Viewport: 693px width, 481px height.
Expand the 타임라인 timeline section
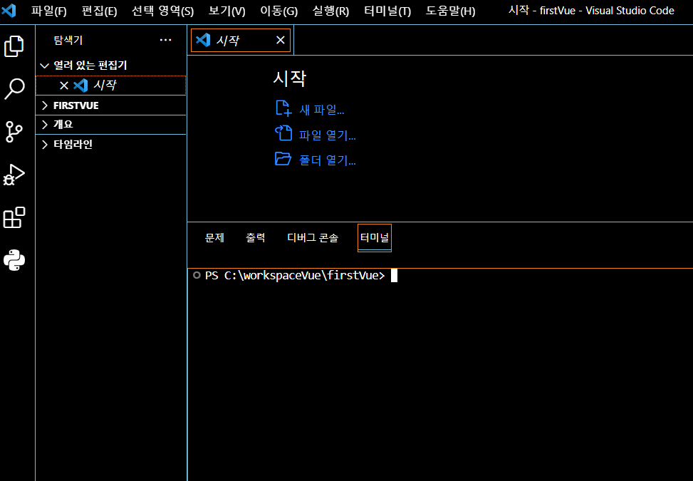(110, 144)
